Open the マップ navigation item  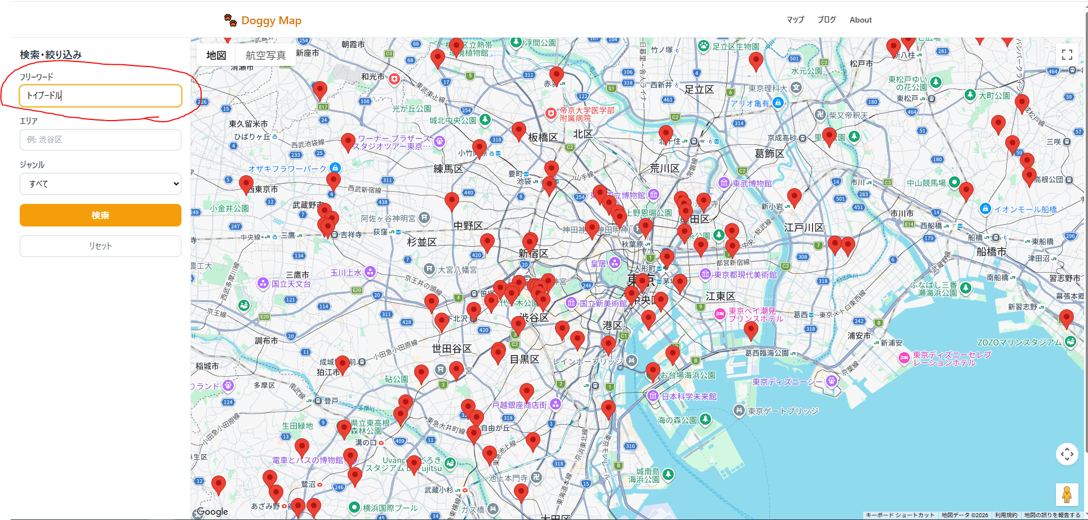pos(795,20)
